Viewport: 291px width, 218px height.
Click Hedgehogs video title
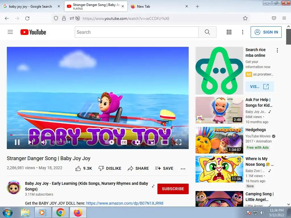tap(255, 130)
